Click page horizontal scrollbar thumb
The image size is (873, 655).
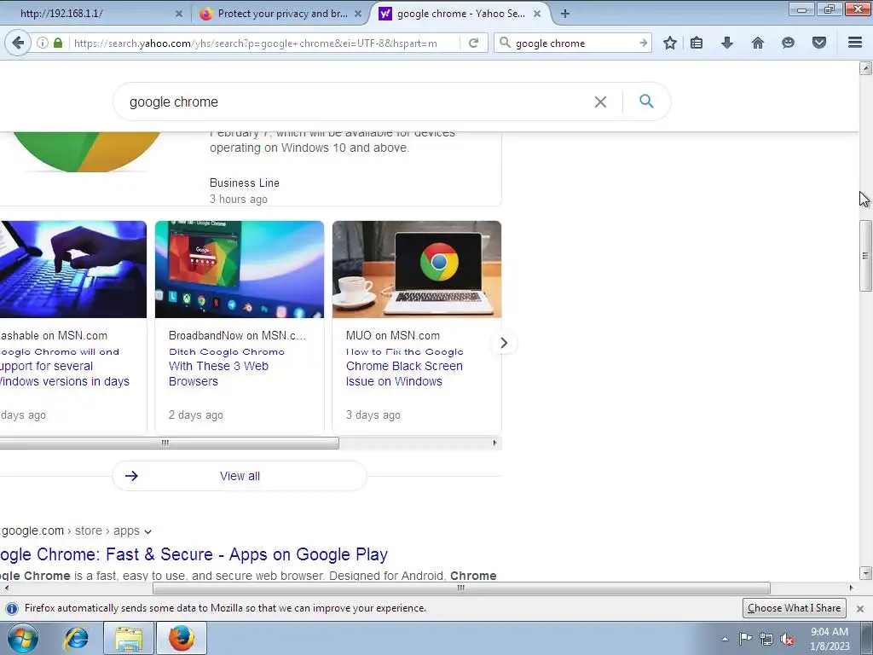point(461,588)
